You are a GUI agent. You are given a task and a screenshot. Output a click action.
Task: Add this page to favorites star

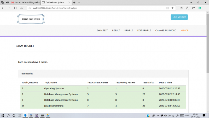pyautogui.click(x=172, y=8)
